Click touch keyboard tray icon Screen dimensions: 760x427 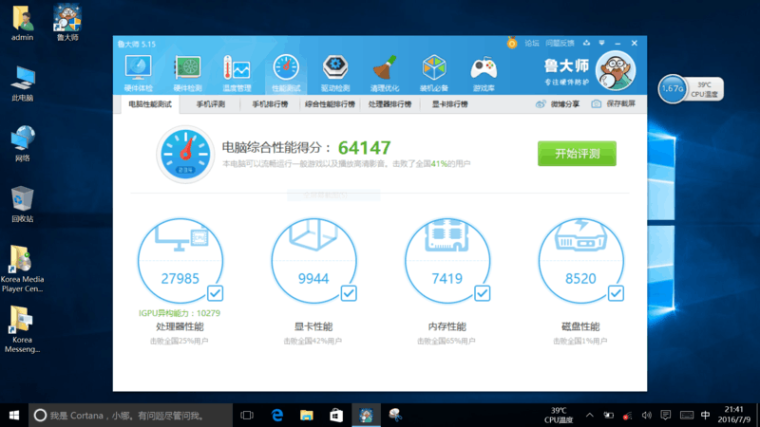(x=687, y=415)
